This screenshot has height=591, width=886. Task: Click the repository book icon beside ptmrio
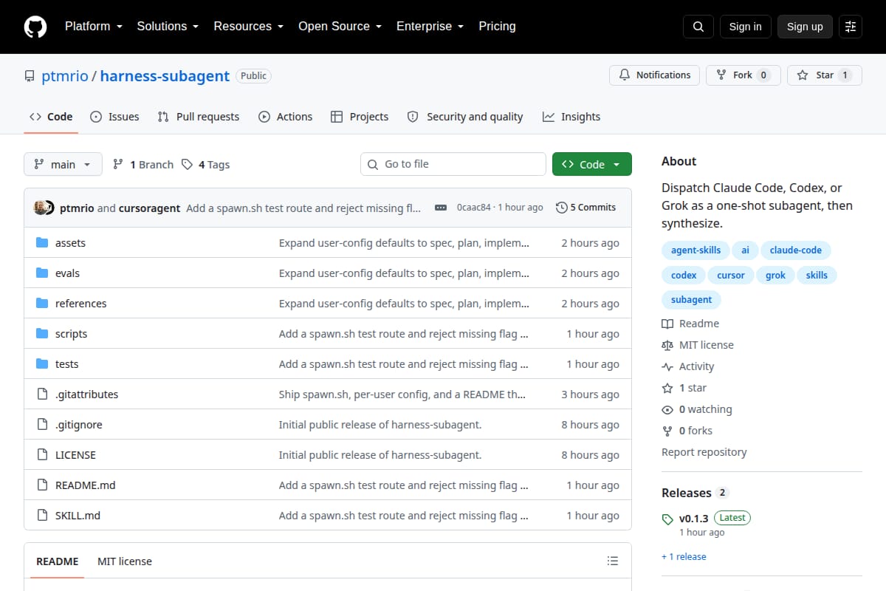[x=30, y=76]
